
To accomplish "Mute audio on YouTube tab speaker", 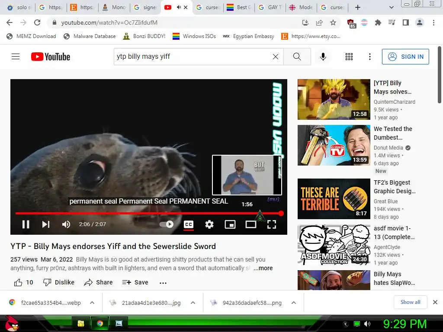I will click(x=179, y=7).
